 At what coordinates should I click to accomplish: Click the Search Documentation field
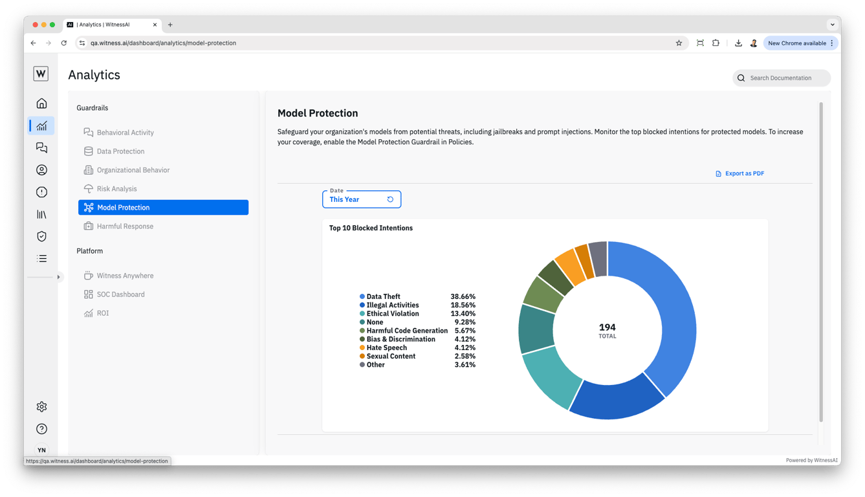tap(782, 78)
